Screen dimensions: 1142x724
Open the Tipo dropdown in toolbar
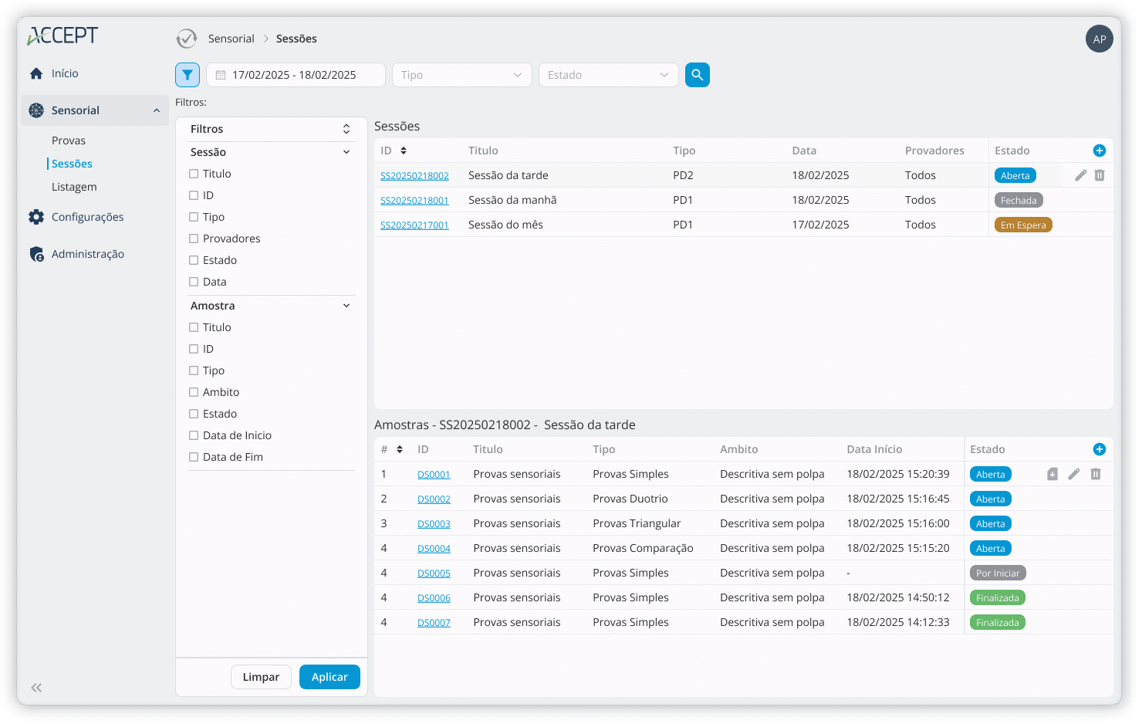[461, 75]
